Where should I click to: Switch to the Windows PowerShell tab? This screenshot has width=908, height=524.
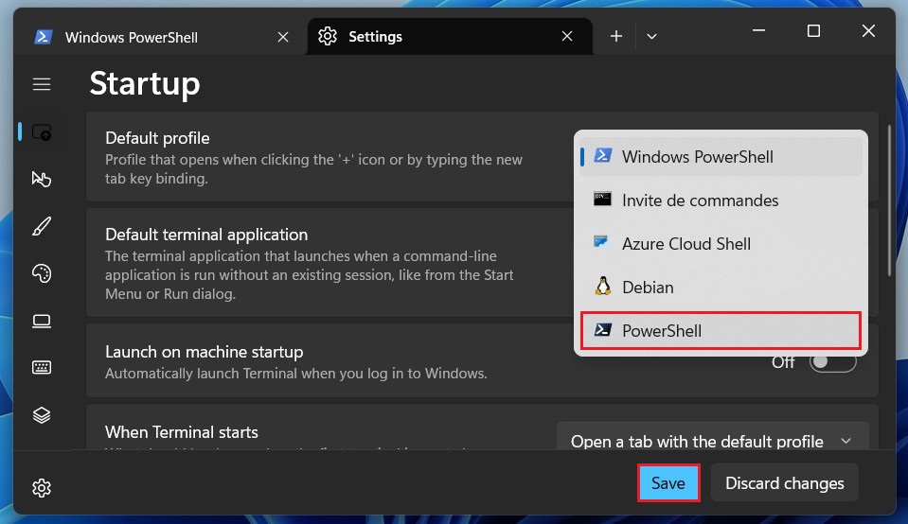(159, 37)
